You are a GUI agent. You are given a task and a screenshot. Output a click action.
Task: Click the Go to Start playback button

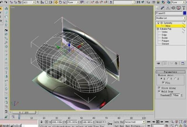point(149,122)
